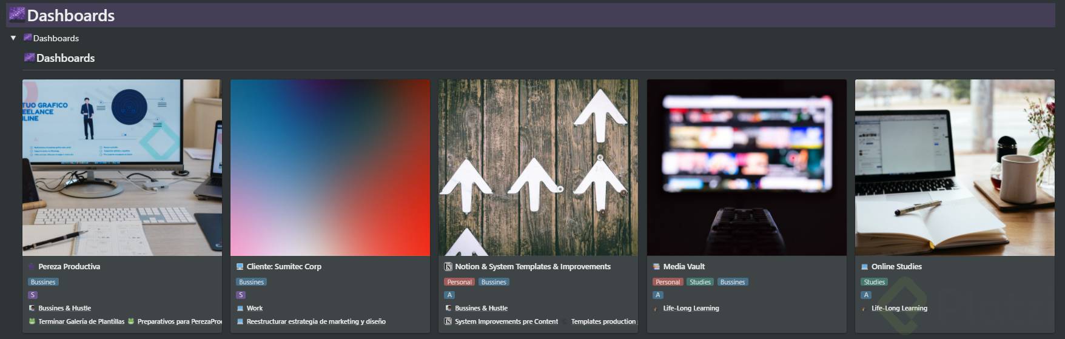Image resolution: width=1065 pixels, height=339 pixels.
Task: Click the books icon beside Media Vault
Action: coord(657,266)
